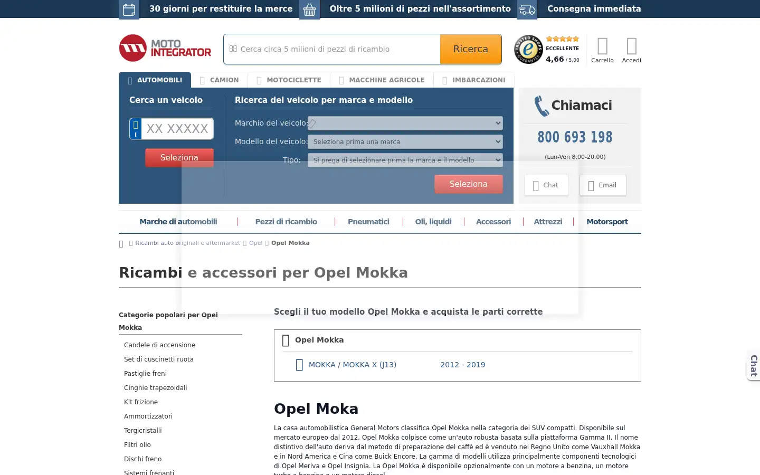The width and height of the screenshot is (760, 475).
Task: Click the 2012 - 2019 year range
Action: pos(463,365)
